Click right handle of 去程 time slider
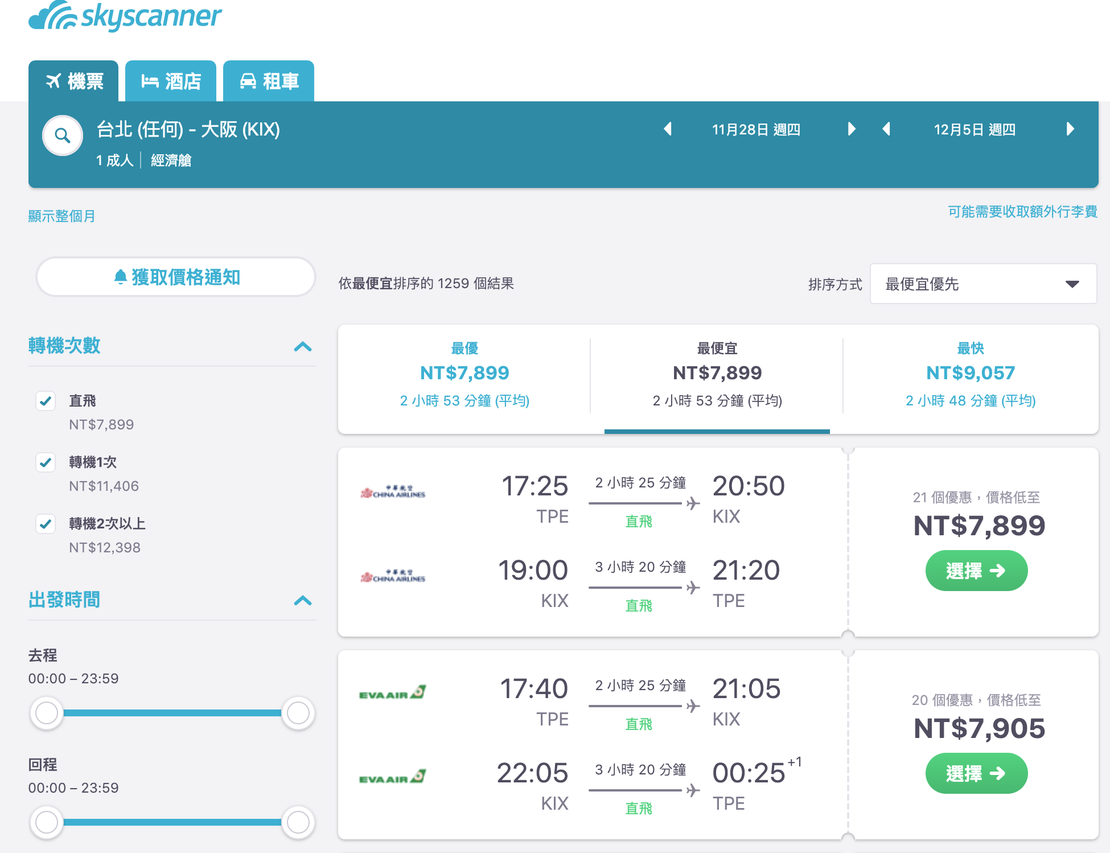Image resolution: width=1110 pixels, height=853 pixels. coord(298,713)
